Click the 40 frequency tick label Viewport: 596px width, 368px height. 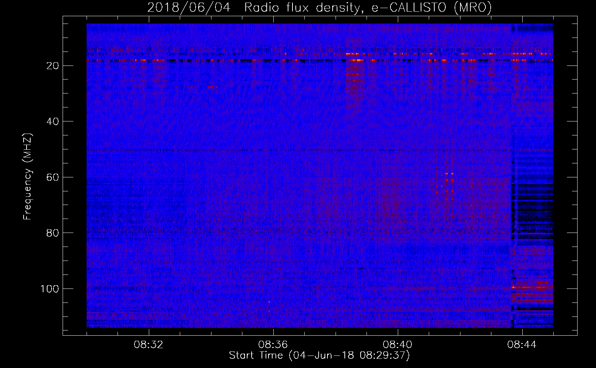coord(53,121)
